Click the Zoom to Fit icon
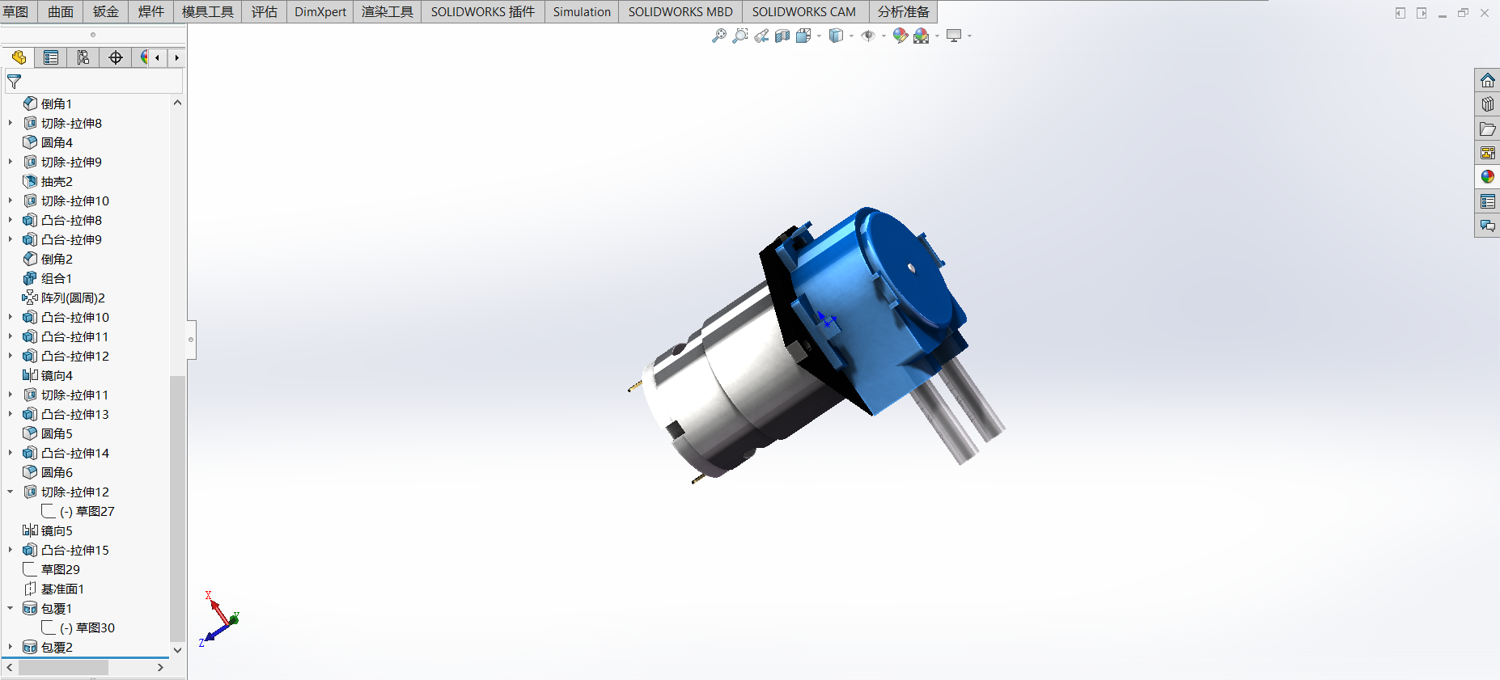Image resolution: width=1500 pixels, height=680 pixels. coord(718,36)
